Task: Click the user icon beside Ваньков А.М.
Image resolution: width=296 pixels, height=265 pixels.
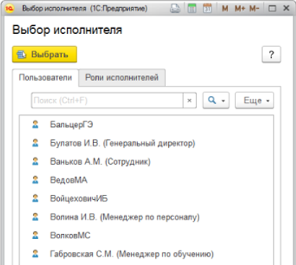Action: [x=35, y=161]
